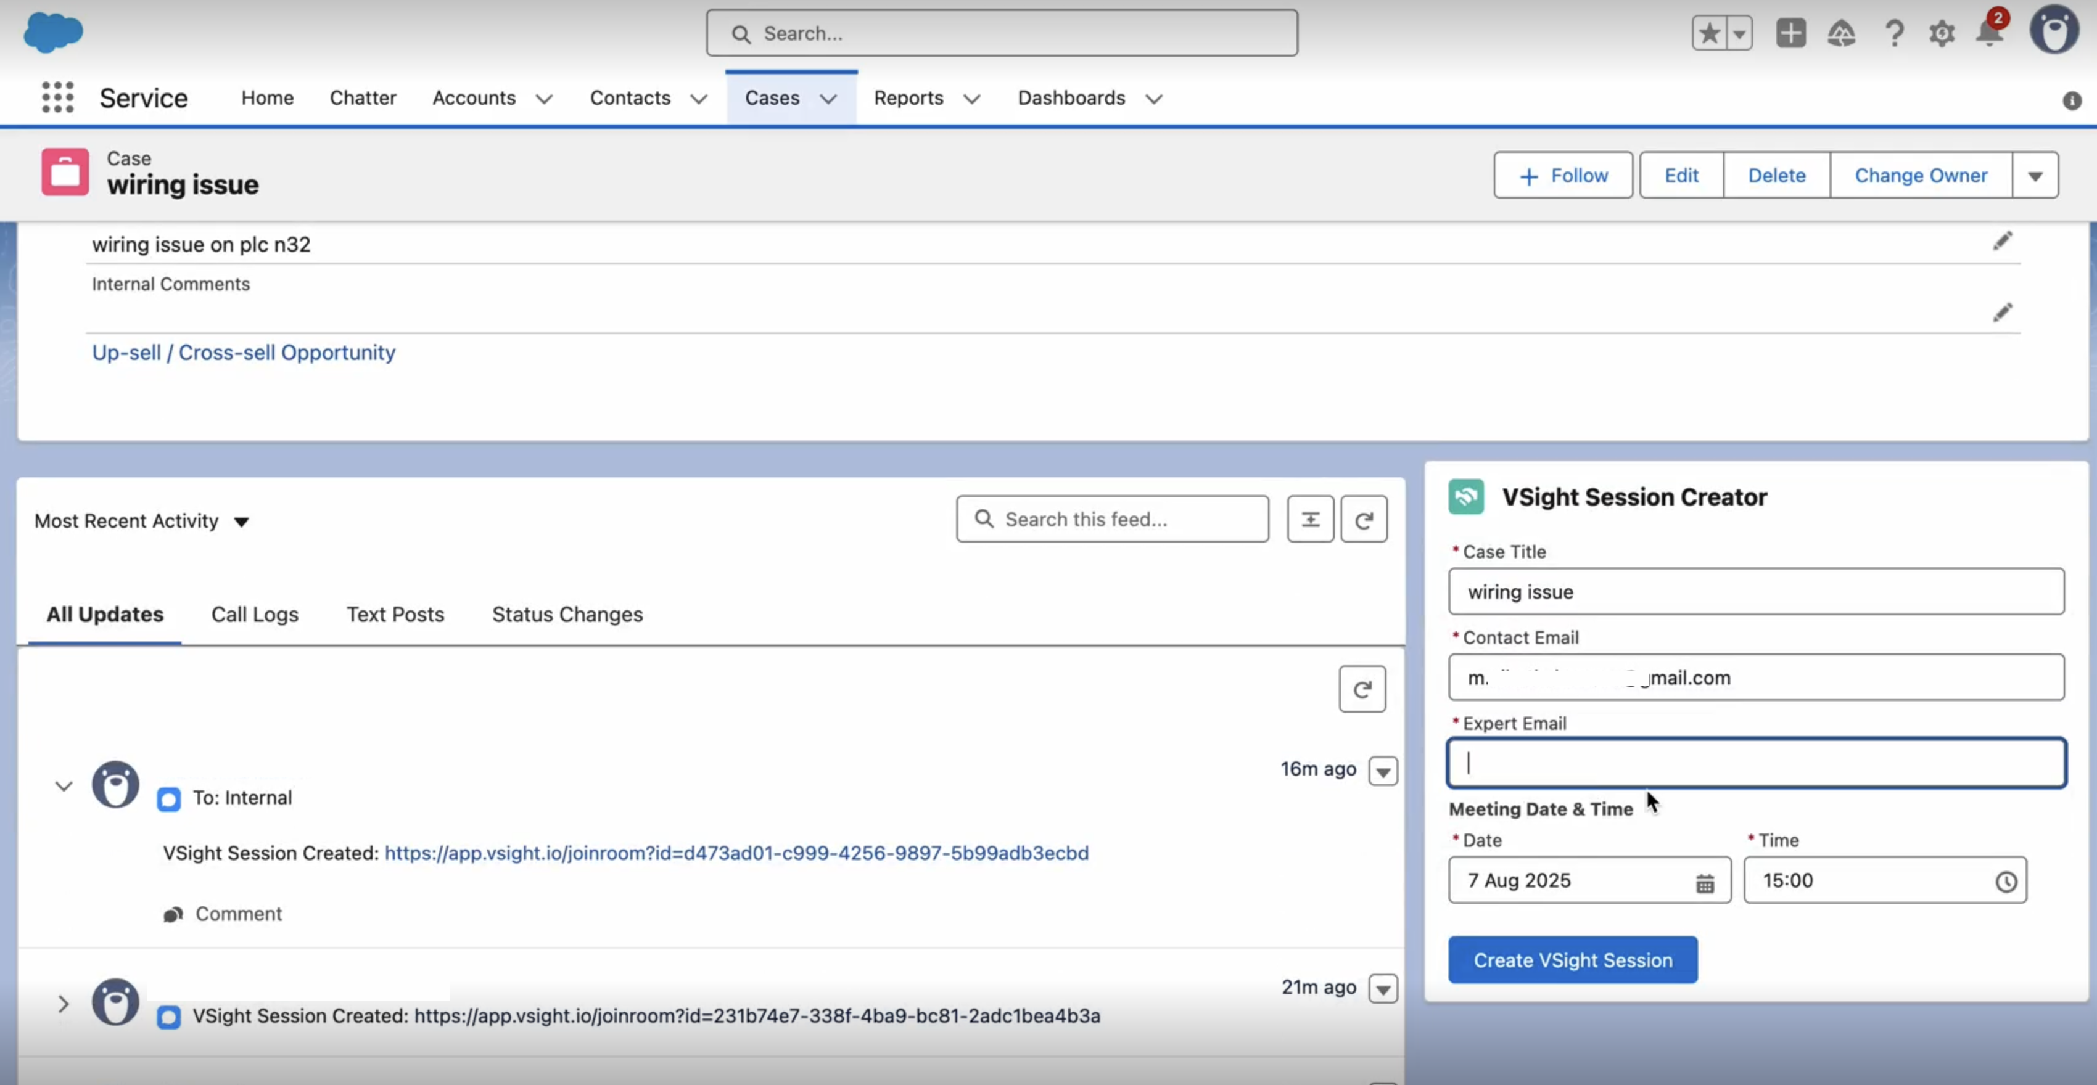Image resolution: width=2097 pixels, height=1085 pixels.
Task: Open actions menu for 16m ago post
Action: 1382,771
